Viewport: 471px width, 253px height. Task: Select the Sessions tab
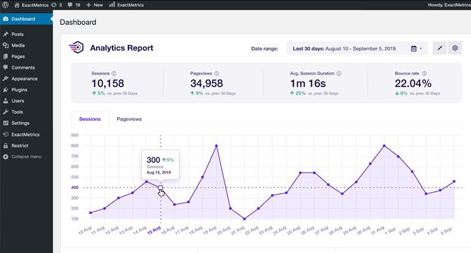tap(90, 119)
